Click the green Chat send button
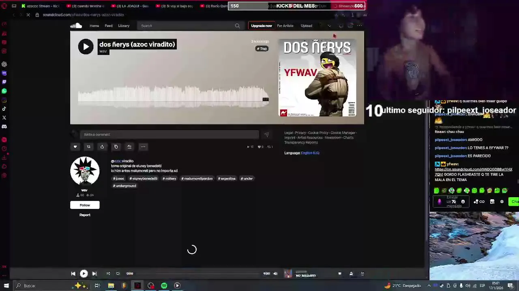Viewport: 519px width, 291px height. click(x=514, y=202)
